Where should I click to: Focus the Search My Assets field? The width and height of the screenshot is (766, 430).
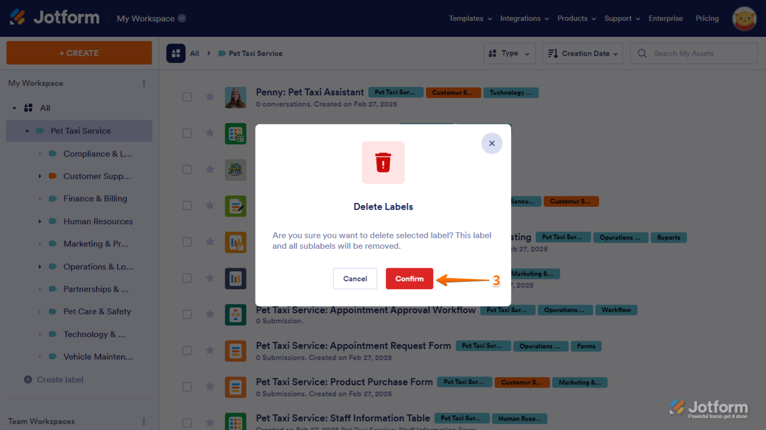tap(694, 53)
